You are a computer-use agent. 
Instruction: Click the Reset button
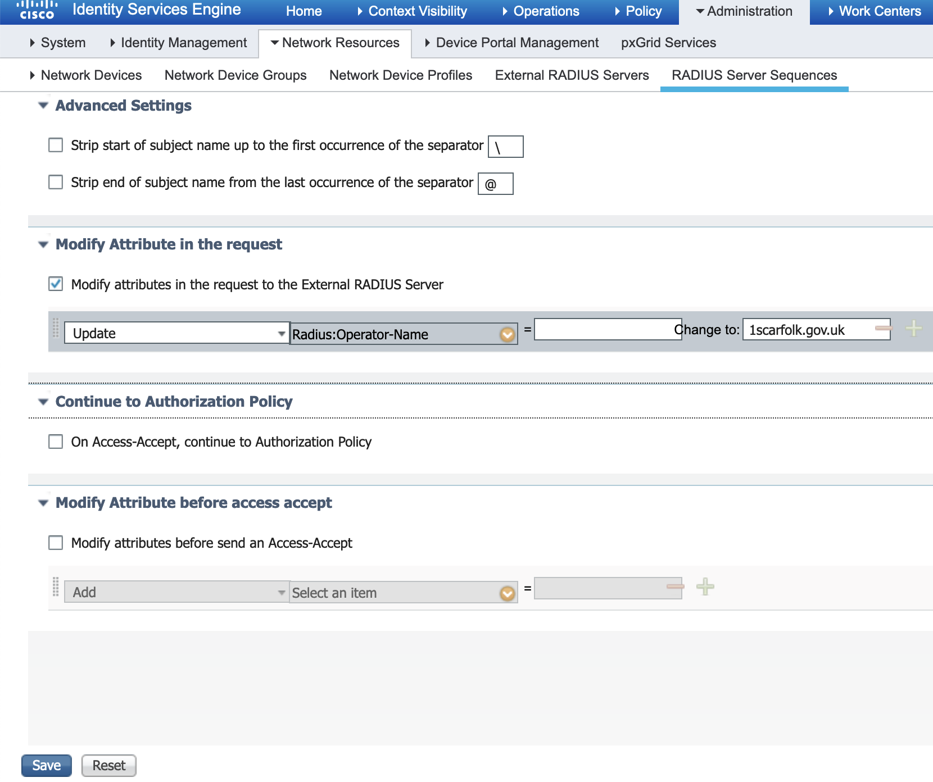[109, 766]
